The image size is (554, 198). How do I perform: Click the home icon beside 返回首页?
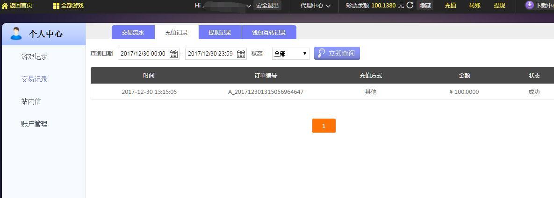tap(5, 6)
